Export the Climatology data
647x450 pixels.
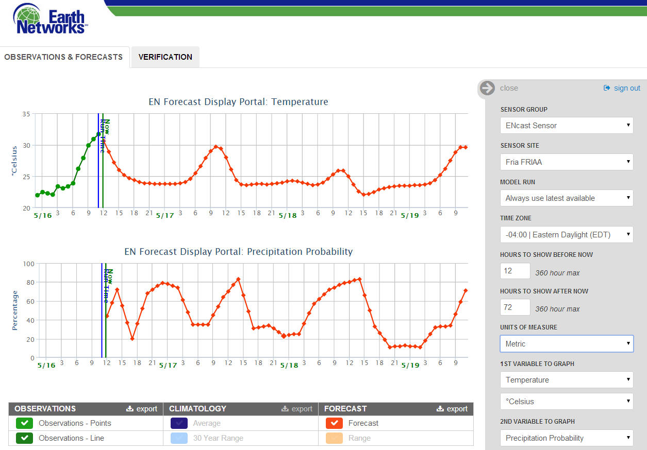(x=297, y=409)
